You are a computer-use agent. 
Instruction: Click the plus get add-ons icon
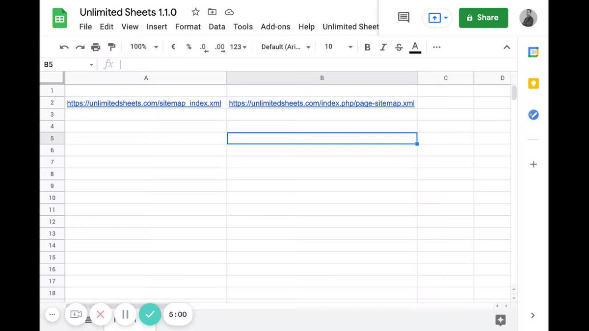tap(534, 164)
